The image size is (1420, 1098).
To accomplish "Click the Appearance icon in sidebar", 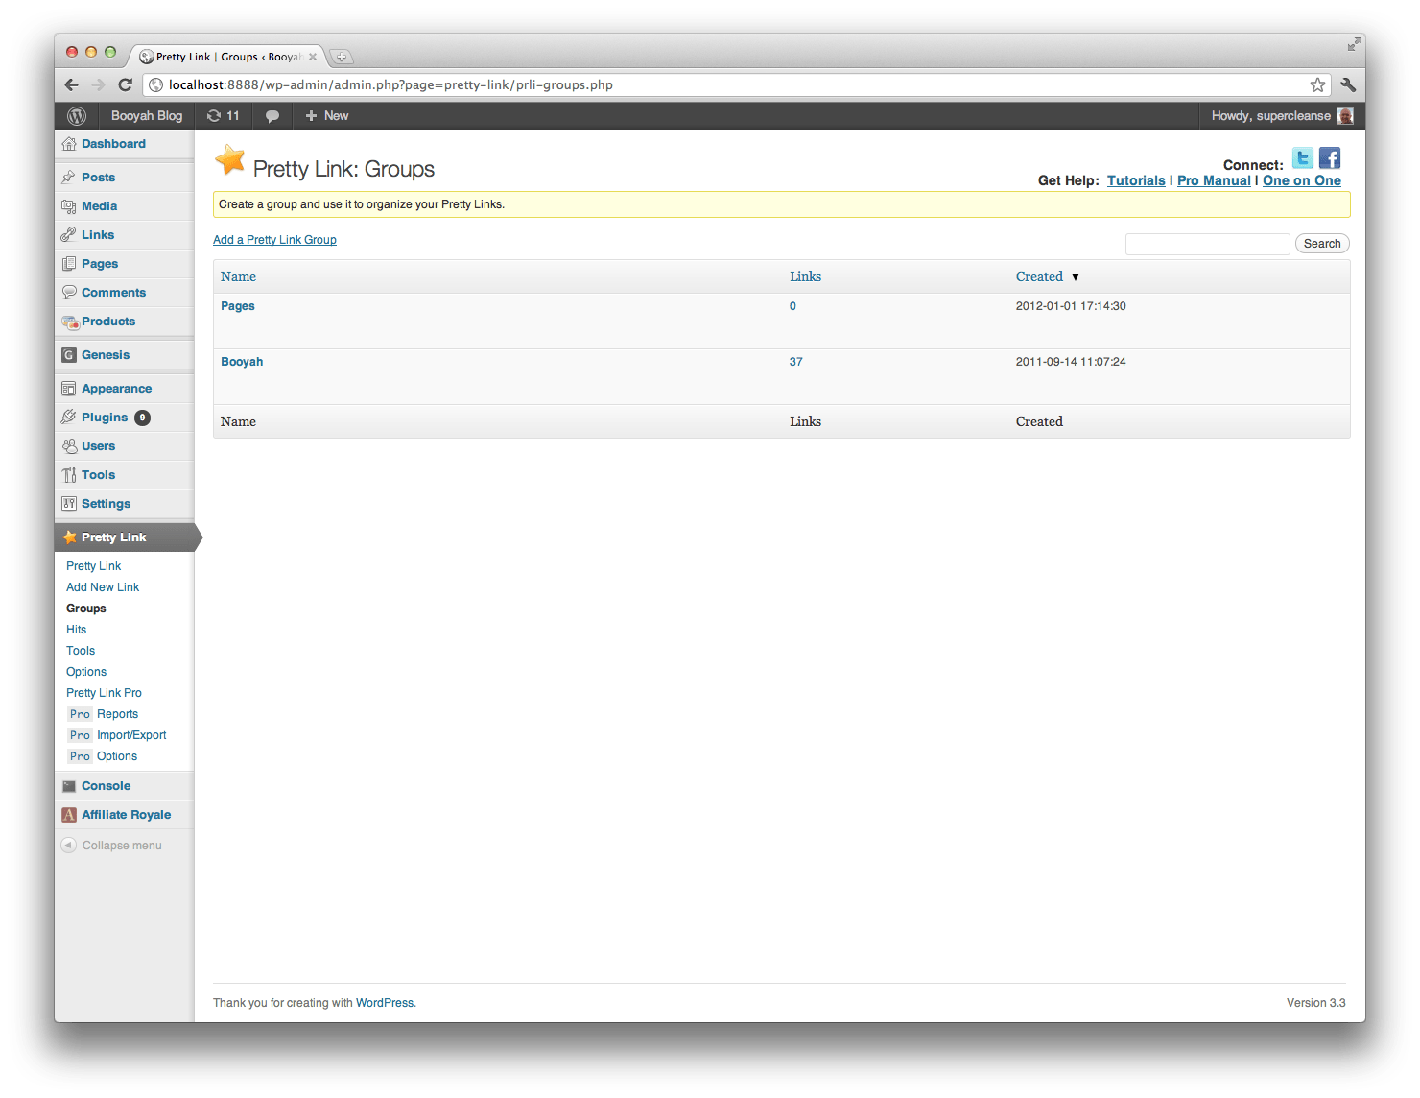I will 69,389.
